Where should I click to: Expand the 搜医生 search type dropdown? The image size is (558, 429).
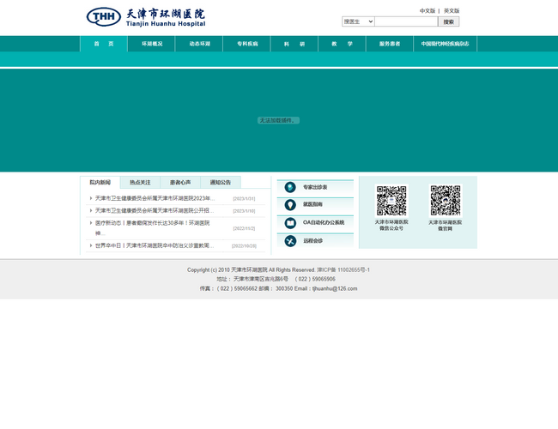click(x=357, y=21)
